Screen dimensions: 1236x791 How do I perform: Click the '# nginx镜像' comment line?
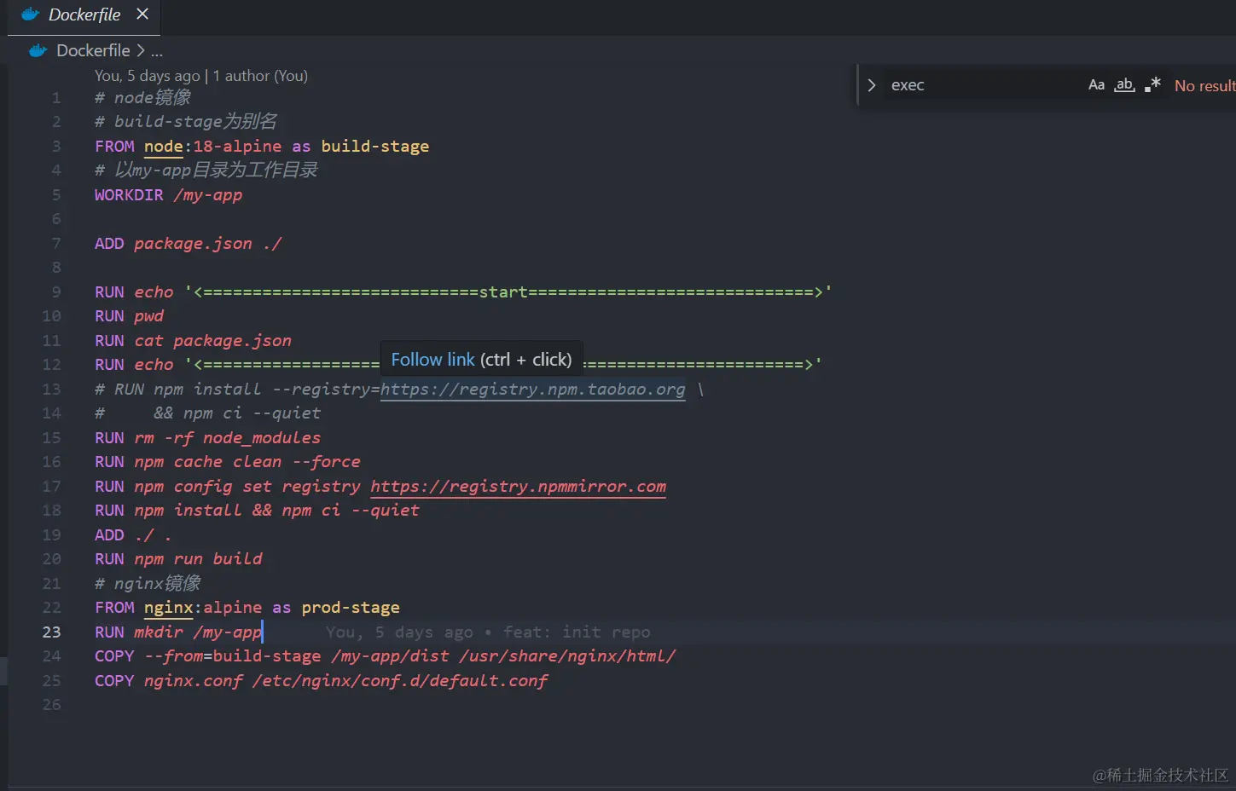[x=148, y=584]
